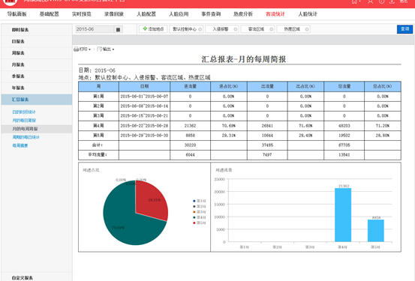Image resolution: width=415 pixels, height=281 pixels.
Task: Go to 事件查询
Action: [211, 14]
